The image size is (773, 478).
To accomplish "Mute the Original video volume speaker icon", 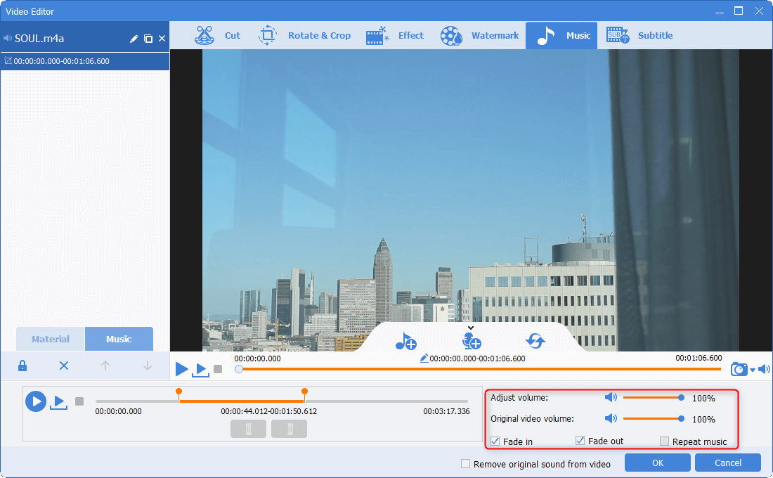I will pos(611,419).
